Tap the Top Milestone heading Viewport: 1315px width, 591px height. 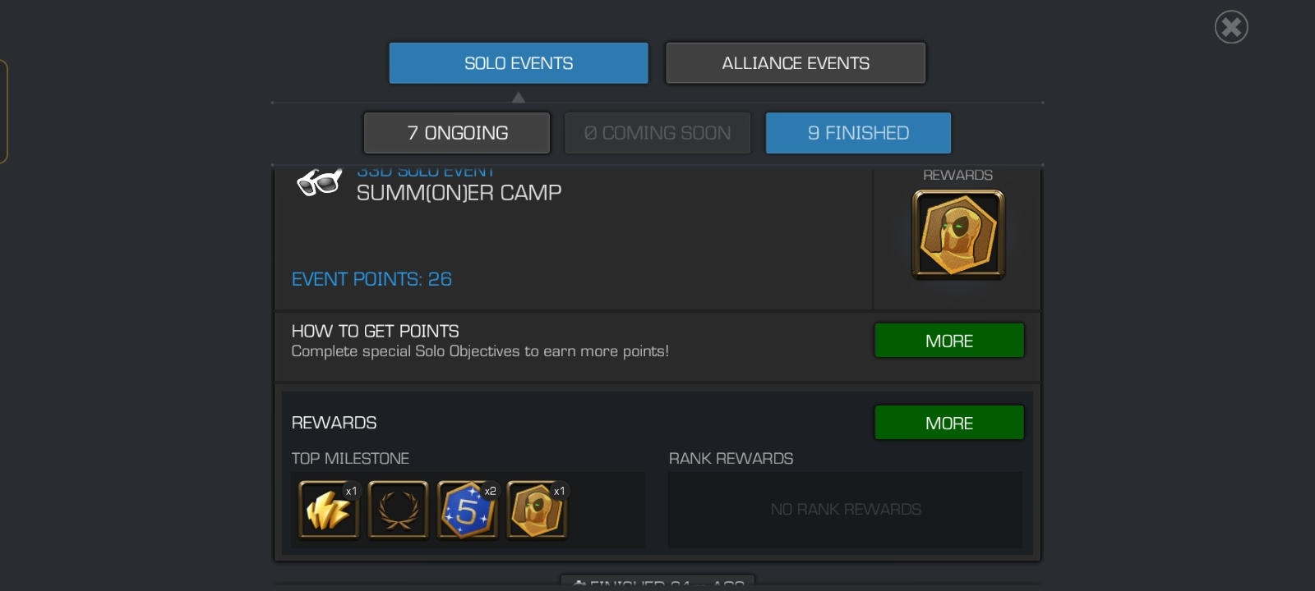coord(350,459)
